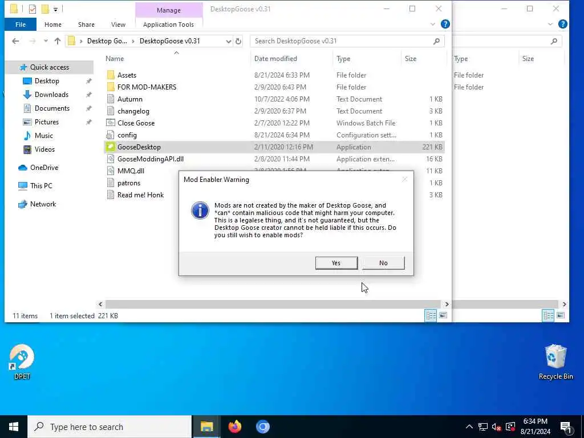Select This PC in navigation pane

(x=41, y=186)
